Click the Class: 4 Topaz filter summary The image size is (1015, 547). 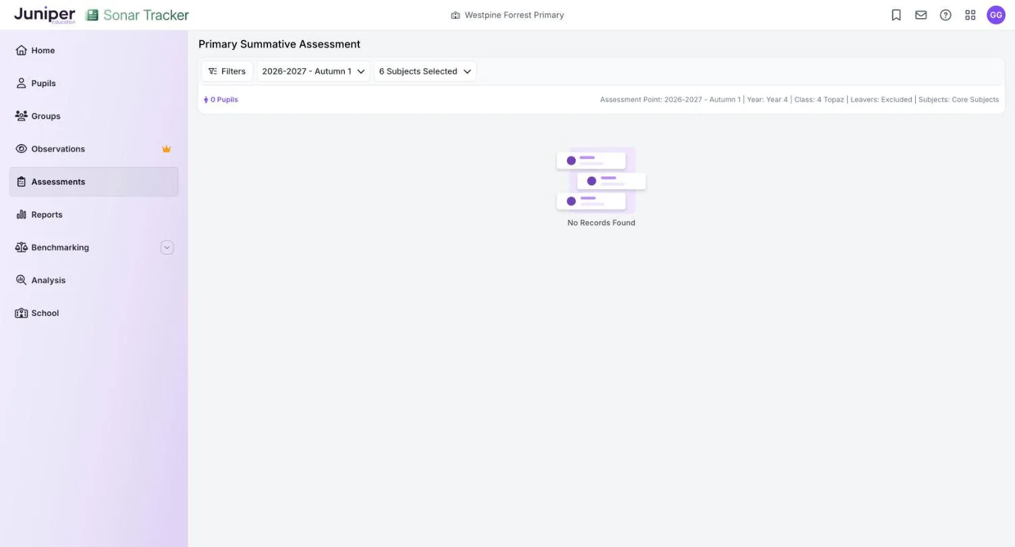tap(819, 100)
